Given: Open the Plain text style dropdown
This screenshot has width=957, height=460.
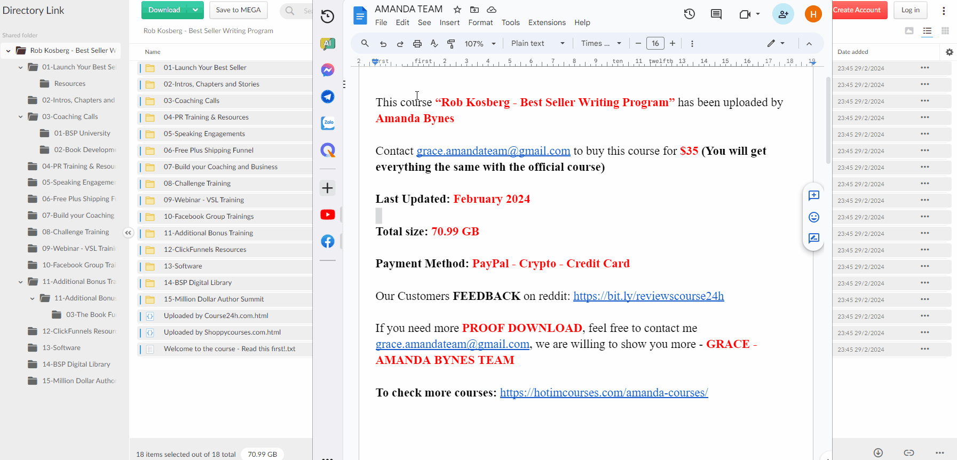Looking at the screenshot, I should [538, 43].
